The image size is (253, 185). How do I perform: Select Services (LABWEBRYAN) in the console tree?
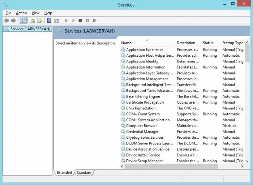27,29
